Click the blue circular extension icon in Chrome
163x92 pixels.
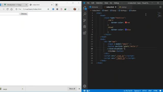53,9
